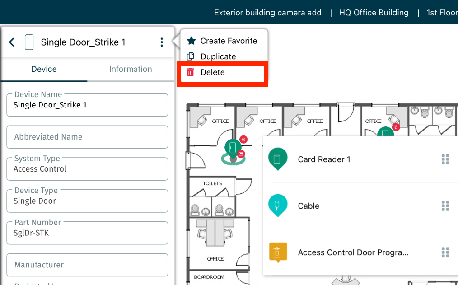Focus the Abbreviated Name field

[87, 137]
